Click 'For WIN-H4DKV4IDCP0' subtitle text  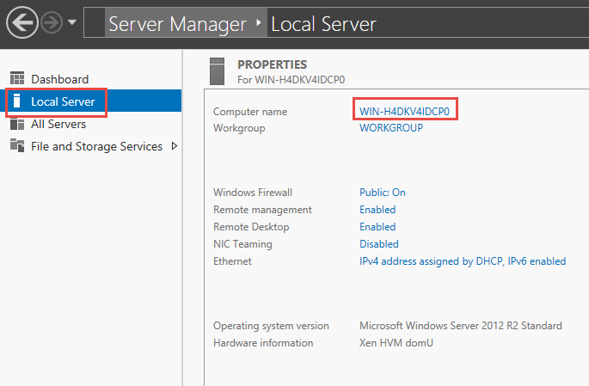pos(291,80)
